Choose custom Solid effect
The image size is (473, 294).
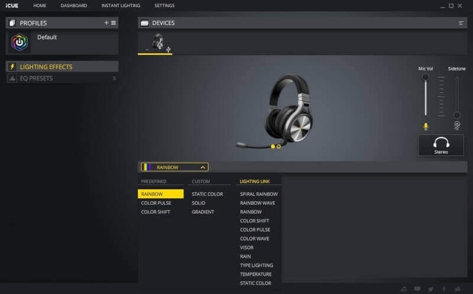pyautogui.click(x=199, y=203)
